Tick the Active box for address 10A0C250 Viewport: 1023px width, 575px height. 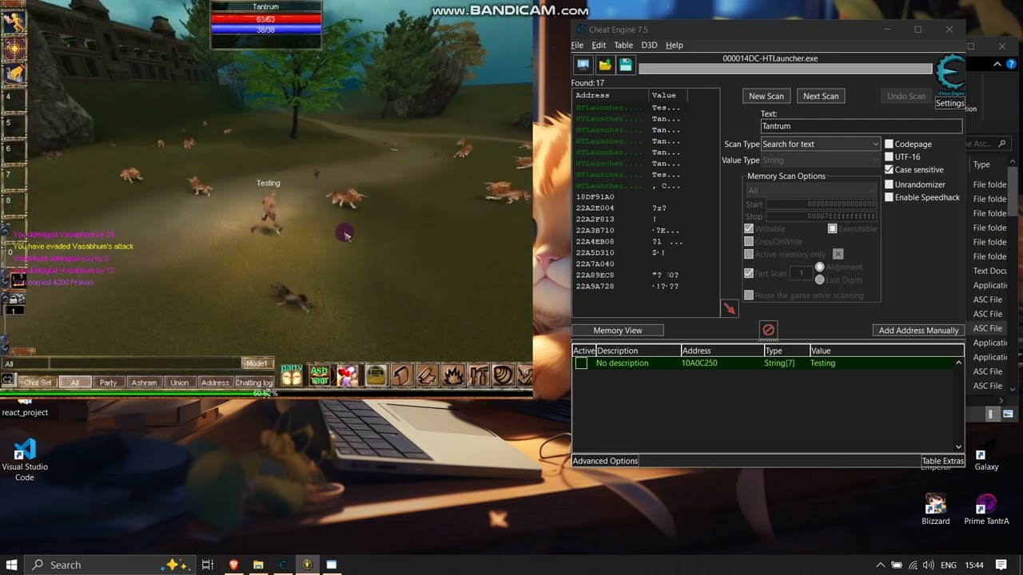tap(581, 363)
